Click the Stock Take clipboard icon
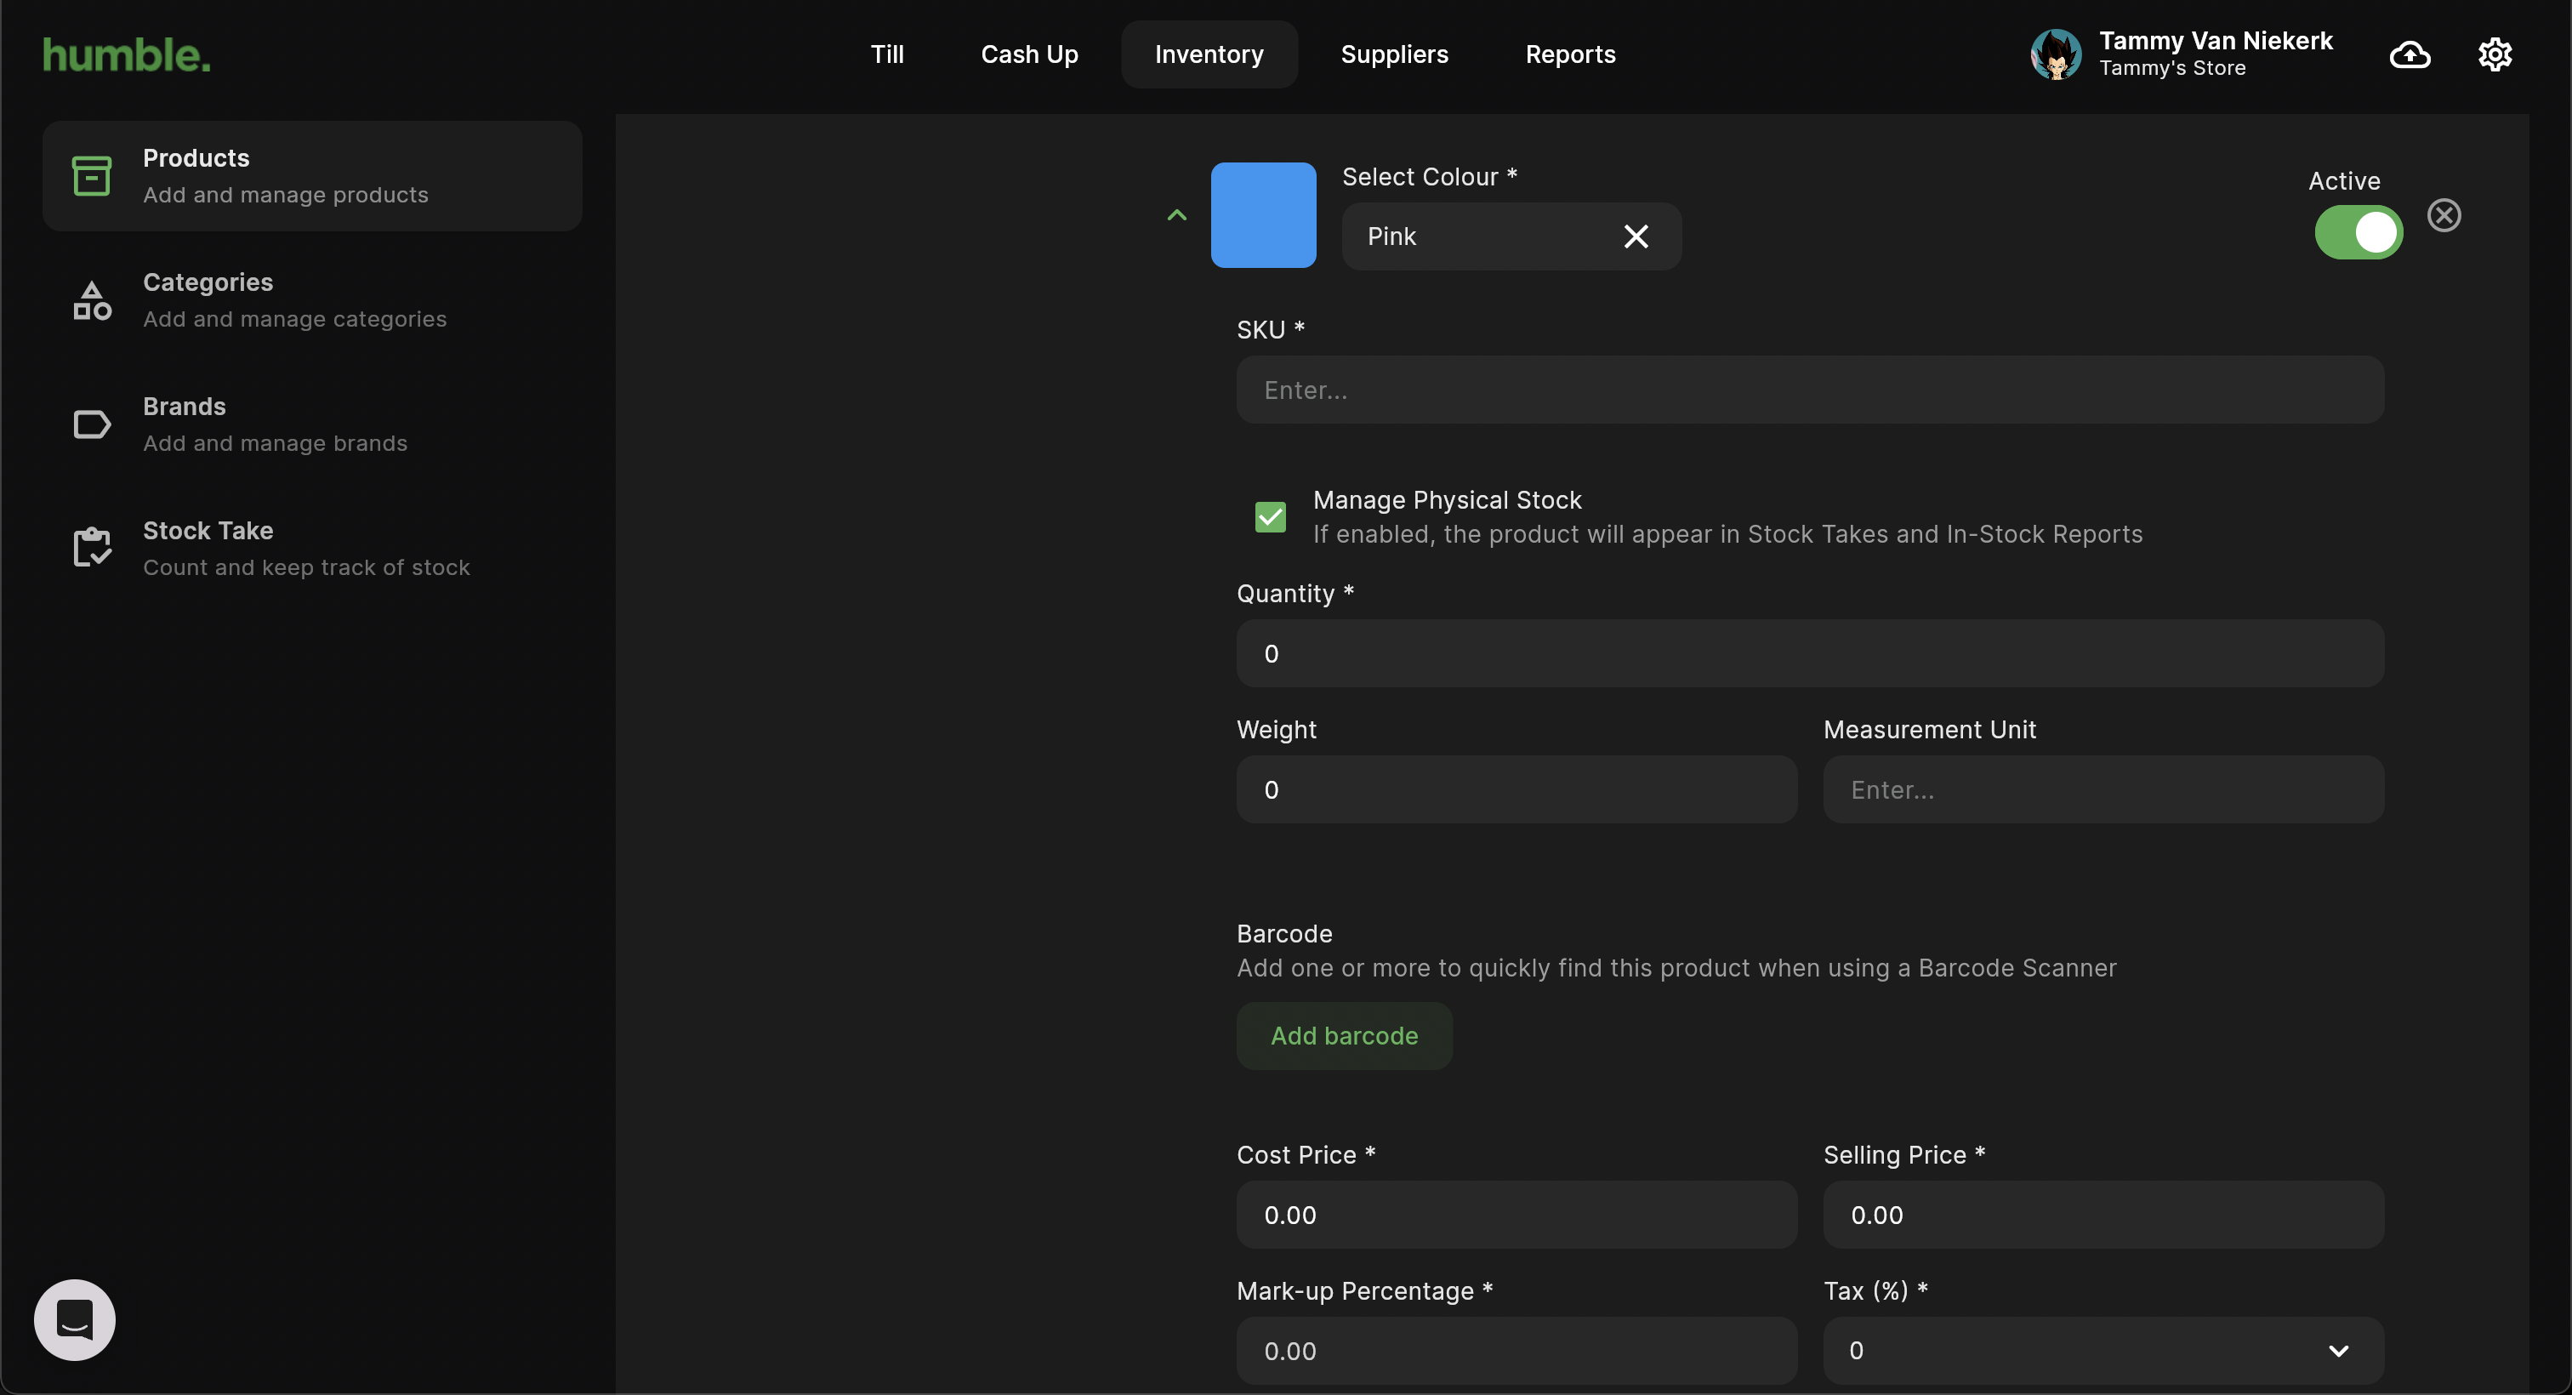This screenshot has width=2572, height=1395. pyautogui.click(x=92, y=547)
